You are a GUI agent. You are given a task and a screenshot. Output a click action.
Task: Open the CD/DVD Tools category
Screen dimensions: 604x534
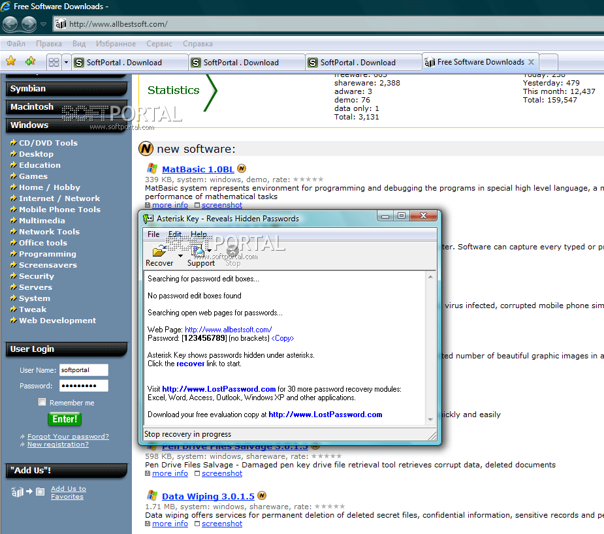[48, 143]
